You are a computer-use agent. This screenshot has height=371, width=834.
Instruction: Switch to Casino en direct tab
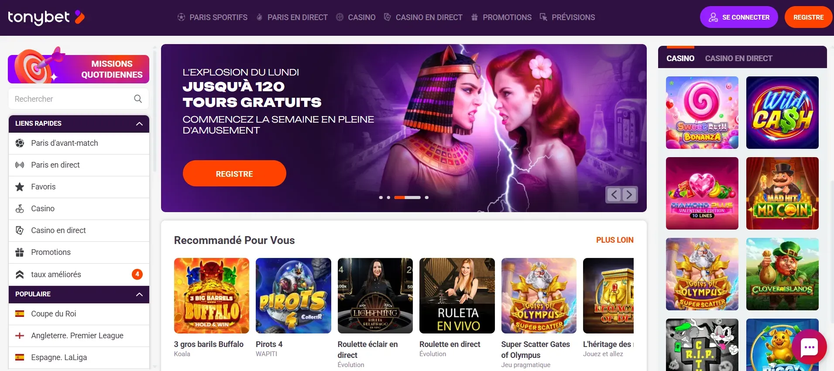pyautogui.click(x=738, y=58)
